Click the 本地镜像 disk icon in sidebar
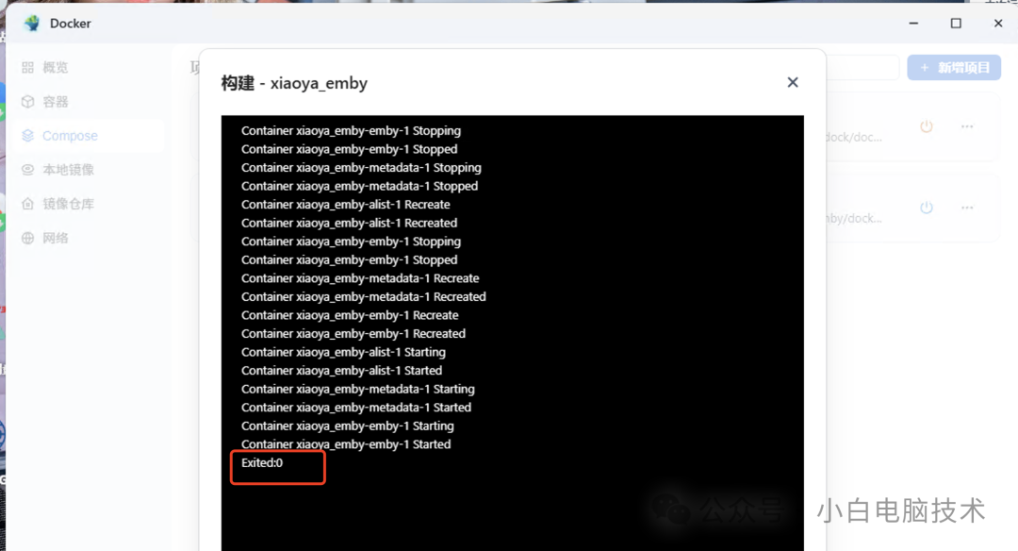Screen dimensions: 1018x551 point(27,170)
